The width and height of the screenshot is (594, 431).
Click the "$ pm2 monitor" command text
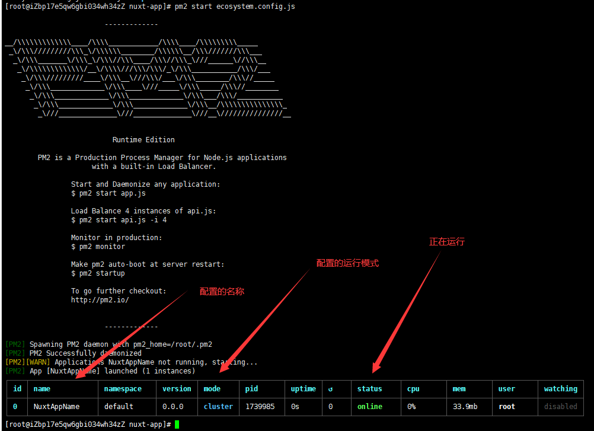point(98,247)
